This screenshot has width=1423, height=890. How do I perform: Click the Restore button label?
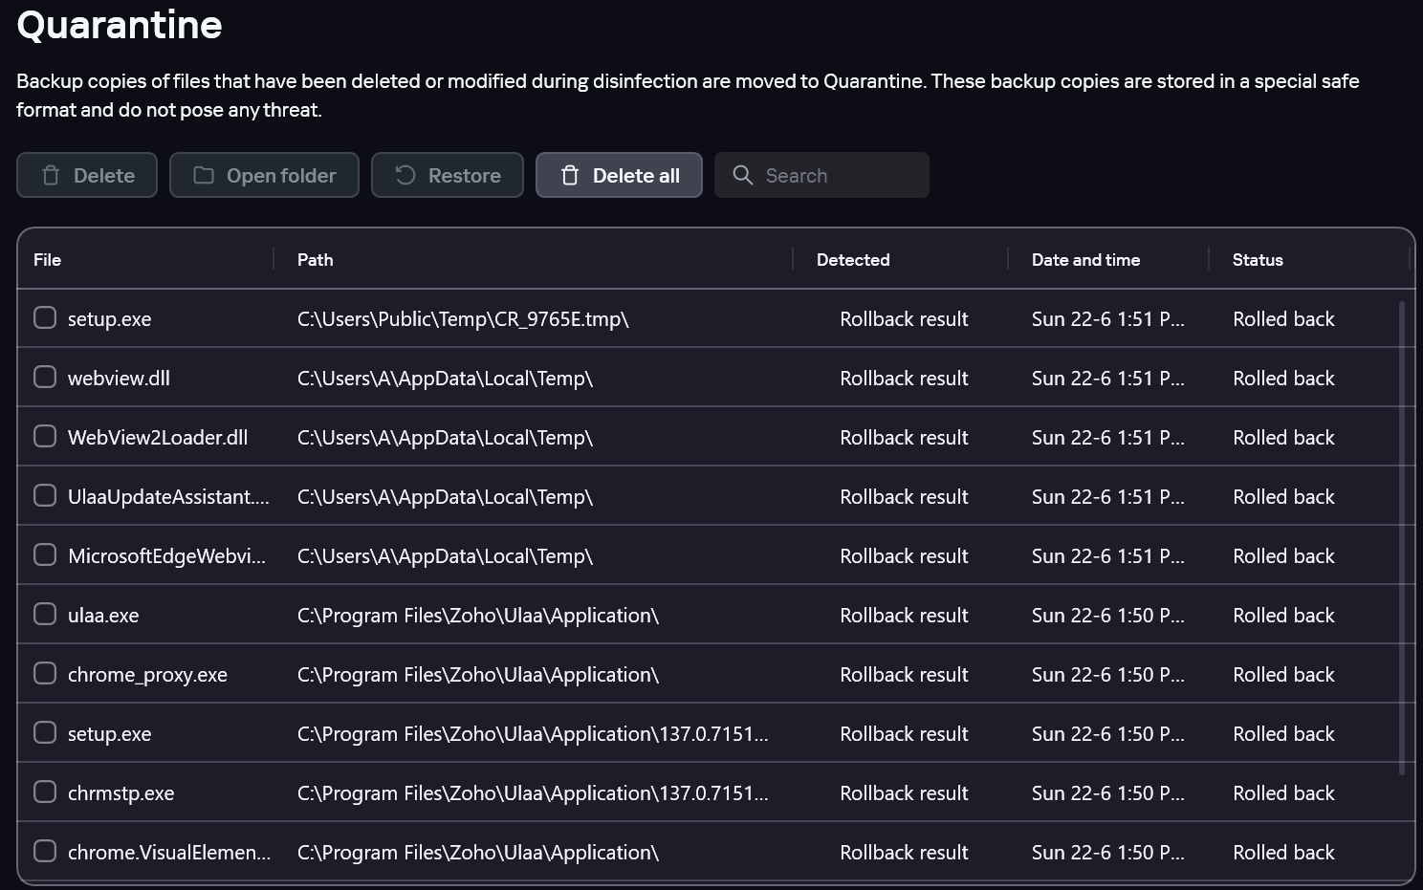coord(465,176)
